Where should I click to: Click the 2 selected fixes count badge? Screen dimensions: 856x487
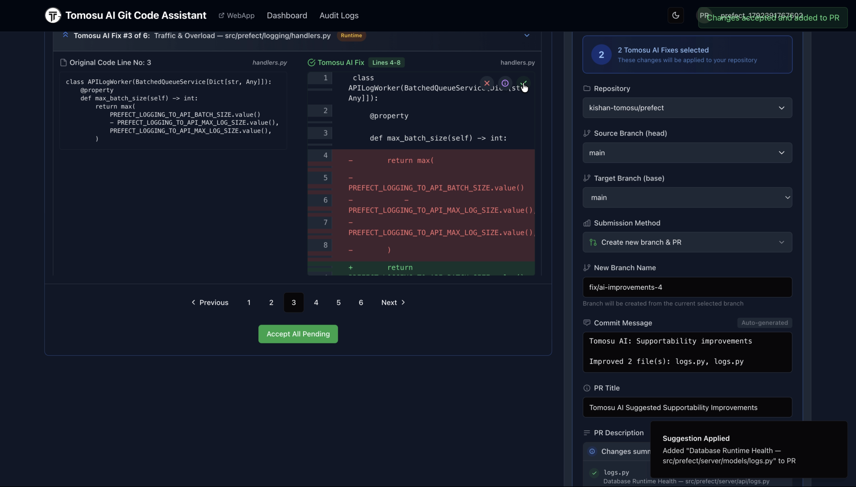pos(601,55)
